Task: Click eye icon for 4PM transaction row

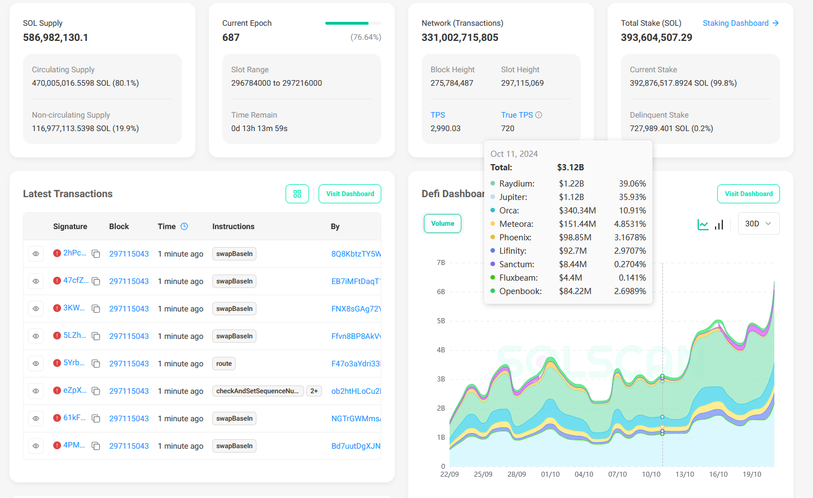Action: point(36,446)
